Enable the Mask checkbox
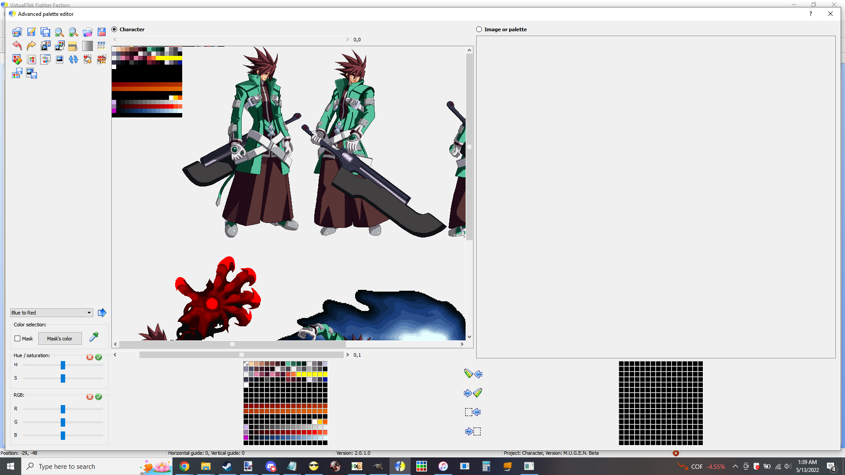This screenshot has width=845, height=475. [18, 339]
